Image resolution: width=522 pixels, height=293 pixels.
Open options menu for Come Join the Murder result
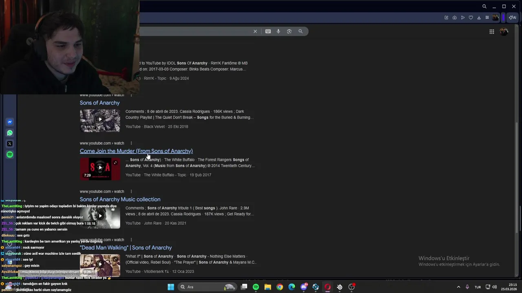click(131, 143)
